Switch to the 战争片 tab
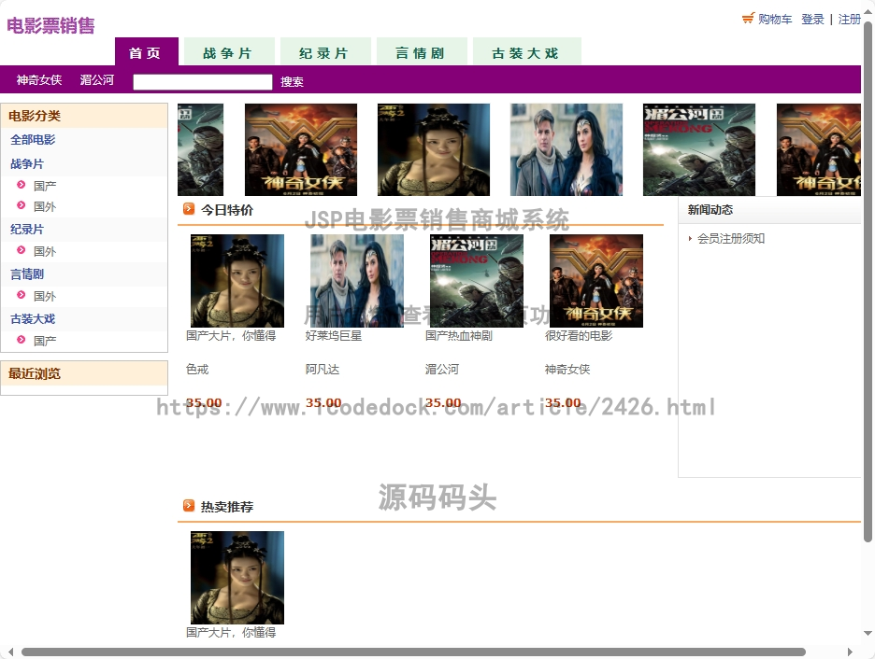Image resolution: width=875 pixels, height=659 pixels. click(x=229, y=52)
